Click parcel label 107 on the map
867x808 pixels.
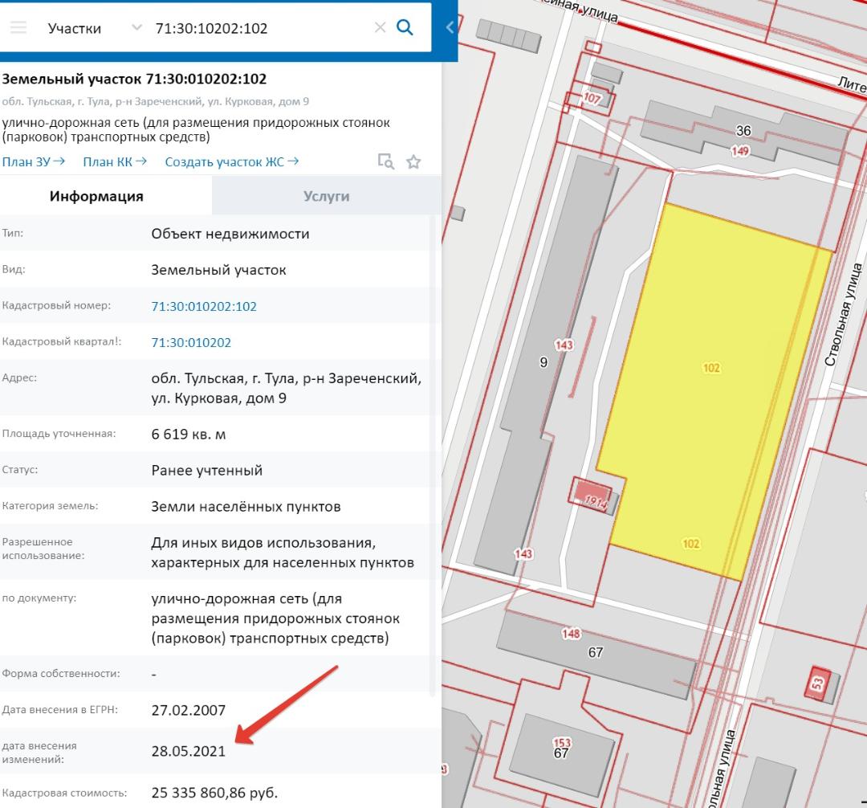click(592, 99)
